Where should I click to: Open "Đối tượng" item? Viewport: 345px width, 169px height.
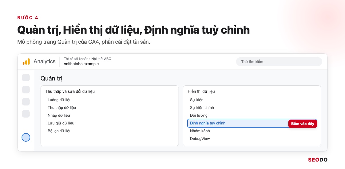click(199, 115)
